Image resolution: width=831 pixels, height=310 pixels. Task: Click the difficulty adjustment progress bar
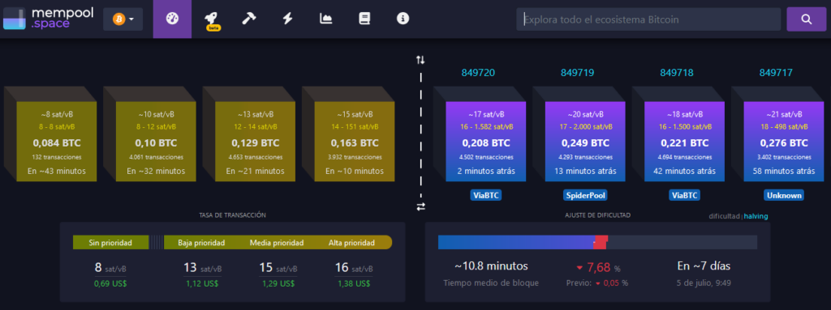(x=597, y=242)
